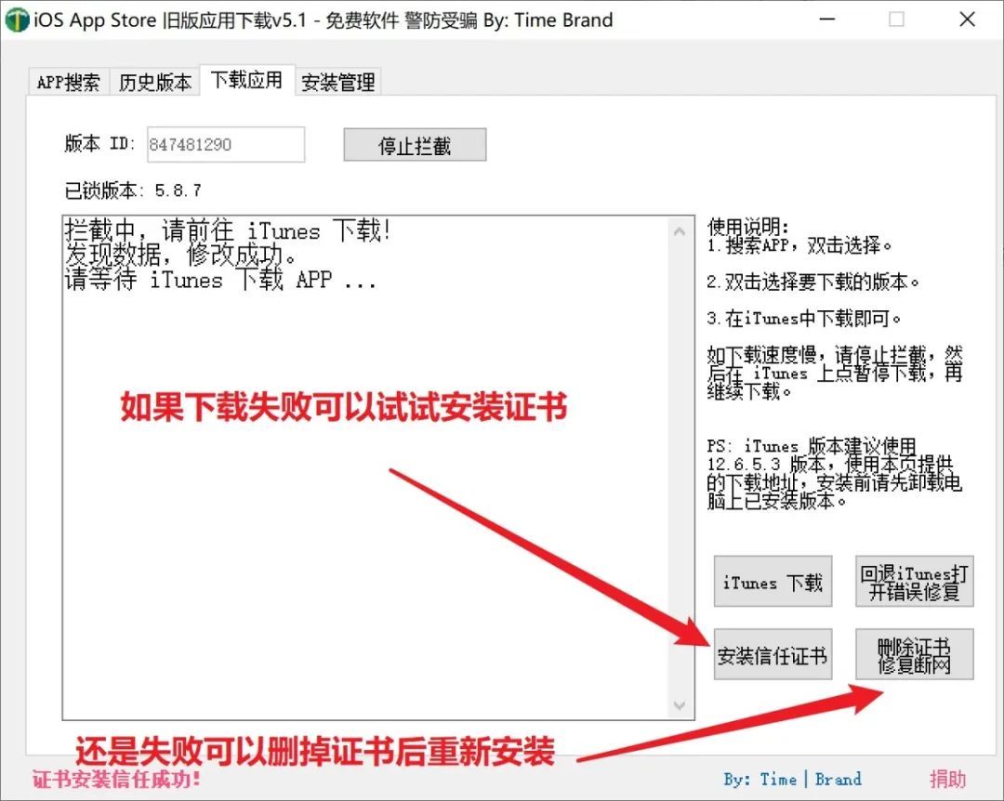Screen dimensions: 1004x801
Task: Click the 已锁版本: 5.8.7 label
Action: tap(133, 190)
